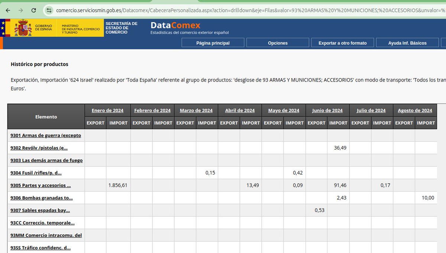Open 9301 Armas de guerra row link
The height and width of the screenshot is (253, 446).
pos(46,135)
